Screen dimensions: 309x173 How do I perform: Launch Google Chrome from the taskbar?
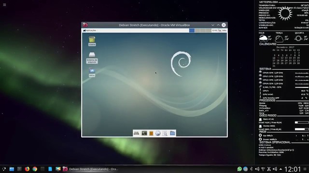click(35, 169)
